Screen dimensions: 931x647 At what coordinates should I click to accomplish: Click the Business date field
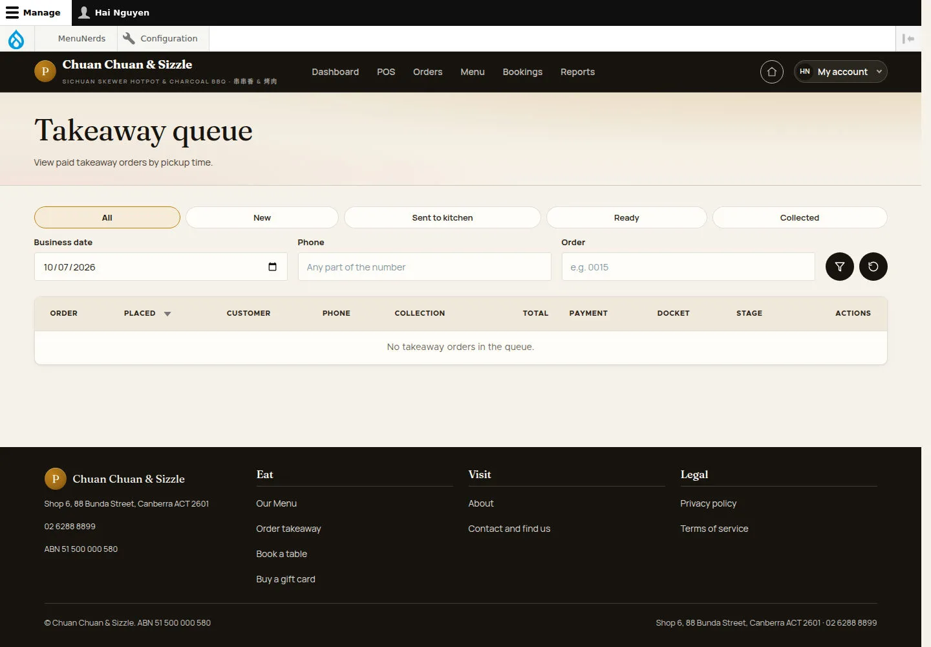pyautogui.click(x=160, y=267)
